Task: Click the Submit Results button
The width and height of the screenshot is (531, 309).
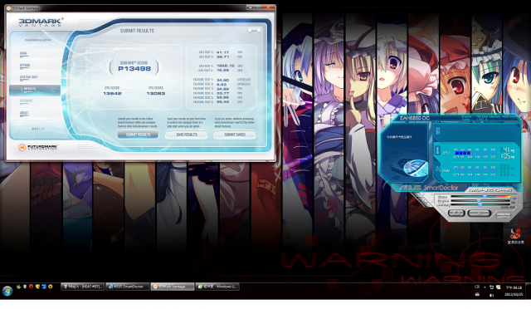Action: pyautogui.click(x=138, y=135)
